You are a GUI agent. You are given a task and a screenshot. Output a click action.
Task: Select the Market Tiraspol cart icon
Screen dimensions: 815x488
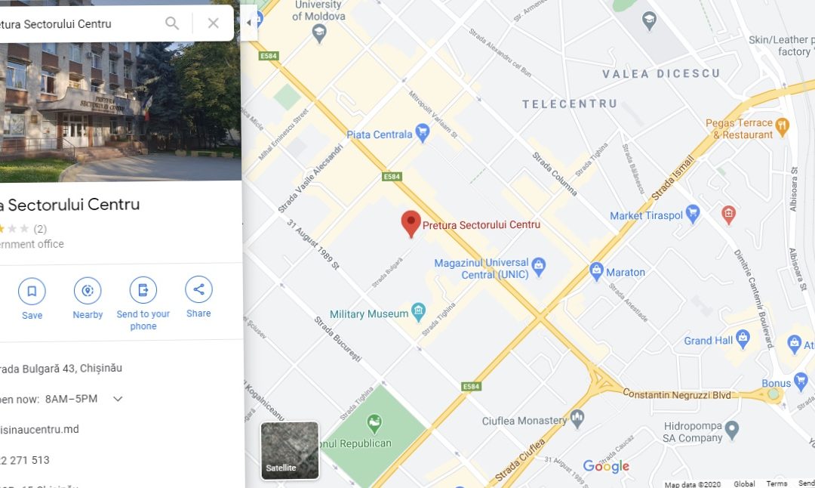[692, 214]
